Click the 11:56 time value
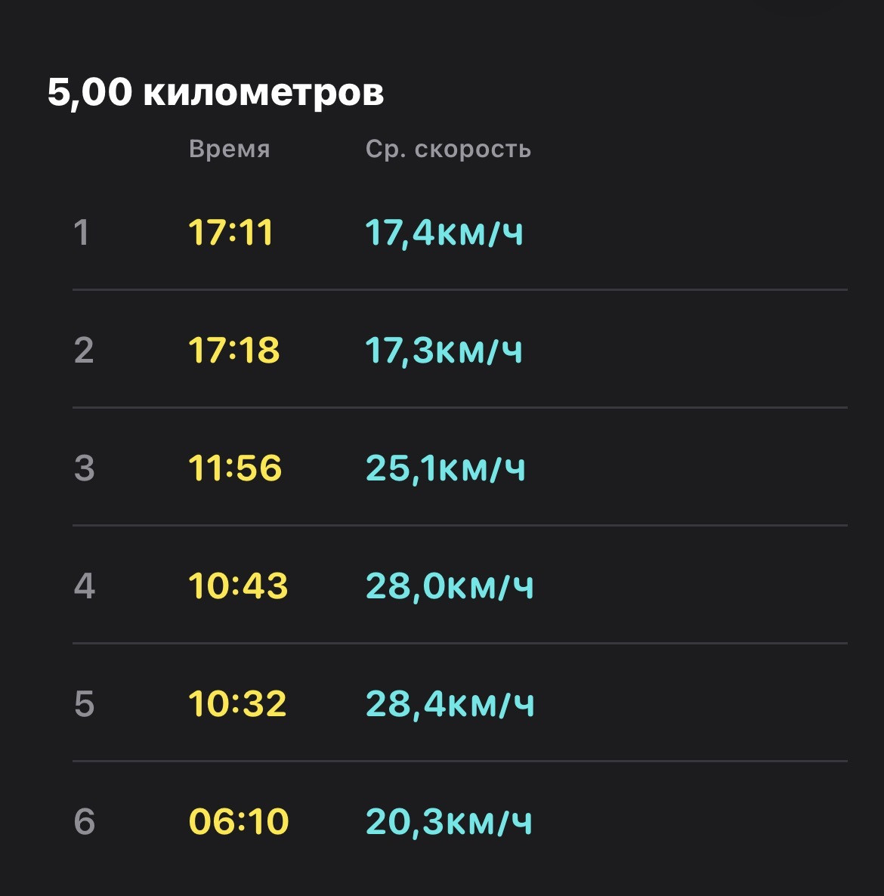The height and width of the screenshot is (896, 884). tap(236, 468)
